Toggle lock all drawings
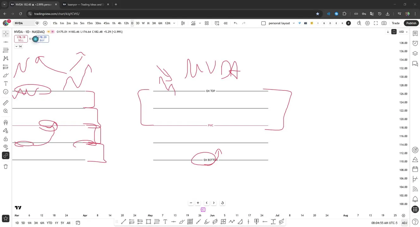Screen dimensions: 420x227 click(x=6, y=139)
